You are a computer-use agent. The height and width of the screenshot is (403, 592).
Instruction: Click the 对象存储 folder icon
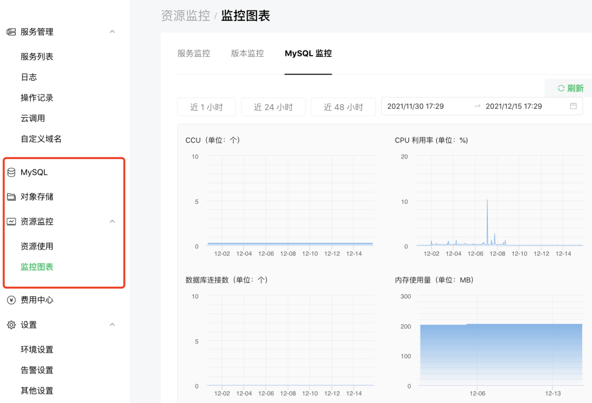(11, 197)
